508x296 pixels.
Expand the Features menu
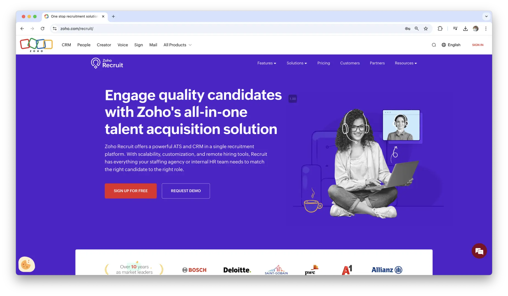[x=267, y=63]
